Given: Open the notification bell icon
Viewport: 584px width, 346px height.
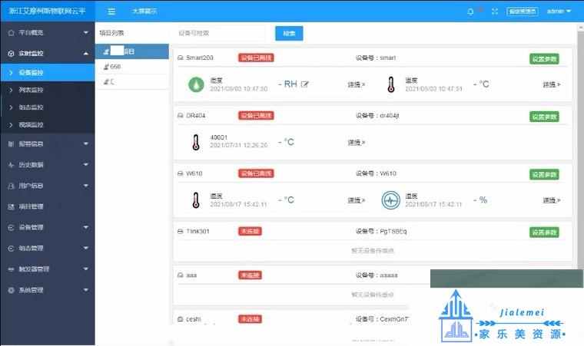Looking at the screenshot, I should pos(471,12).
